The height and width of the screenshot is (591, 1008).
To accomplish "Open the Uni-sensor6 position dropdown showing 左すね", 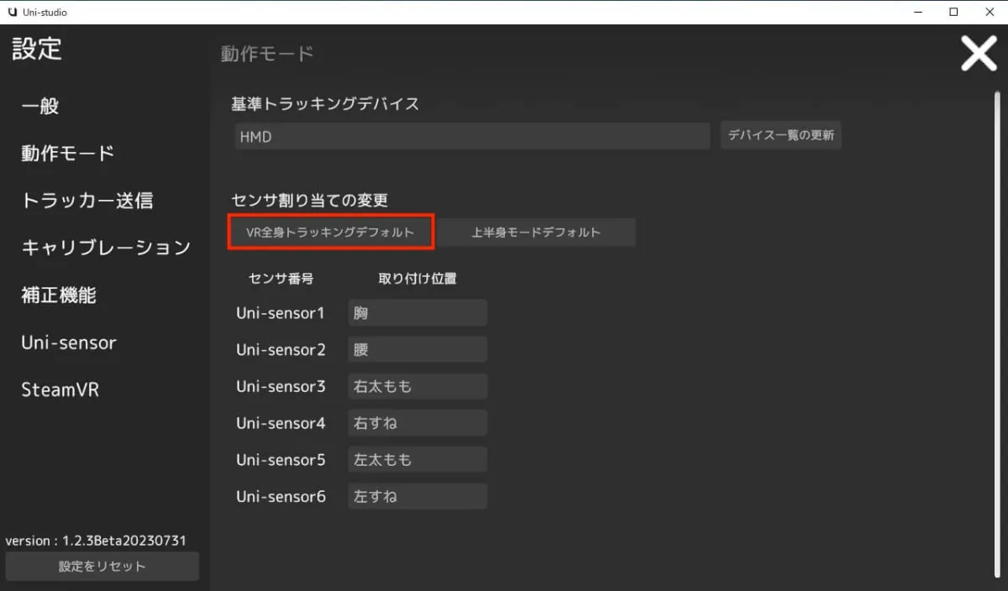I will click(417, 496).
